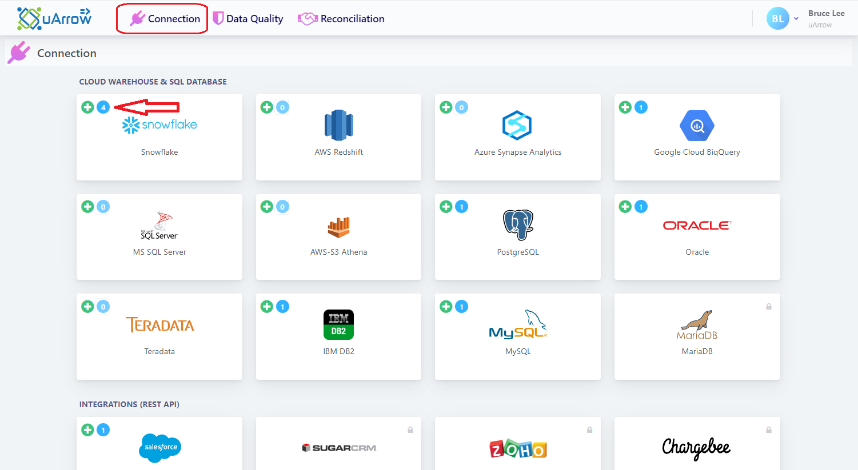Image resolution: width=858 pixels, height=470 pixels.
Task: Click the Snowflake card label
Action: pos(159,152)
